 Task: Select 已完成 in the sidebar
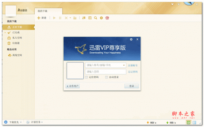(16, 32)
